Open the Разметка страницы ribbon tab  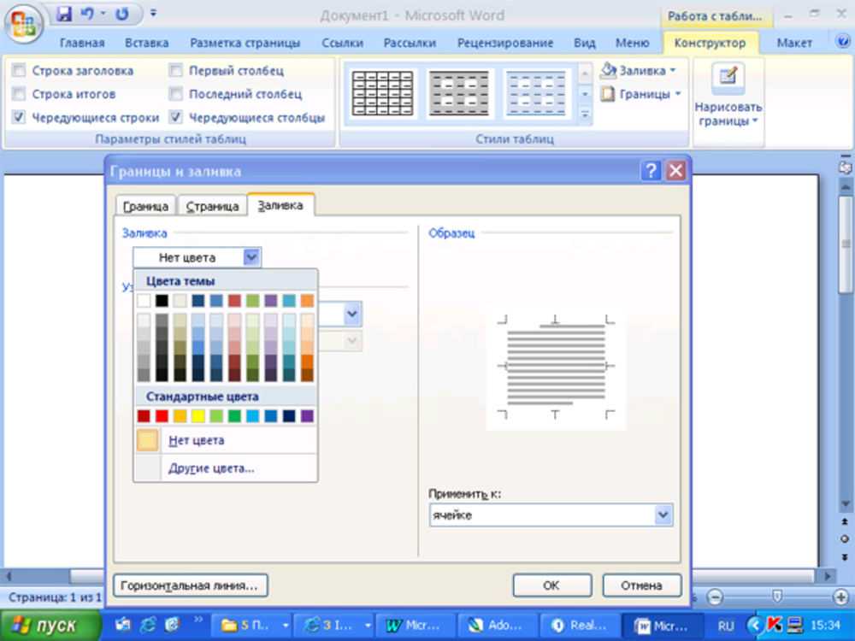coord(245,43)
